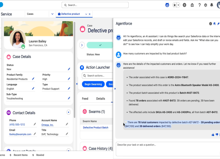Select the completed path stage checkmark

click(100, 45)
